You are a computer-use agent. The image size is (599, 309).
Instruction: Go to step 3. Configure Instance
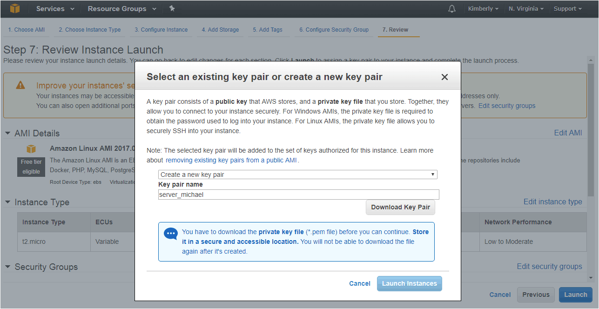(x=162, y=30)
